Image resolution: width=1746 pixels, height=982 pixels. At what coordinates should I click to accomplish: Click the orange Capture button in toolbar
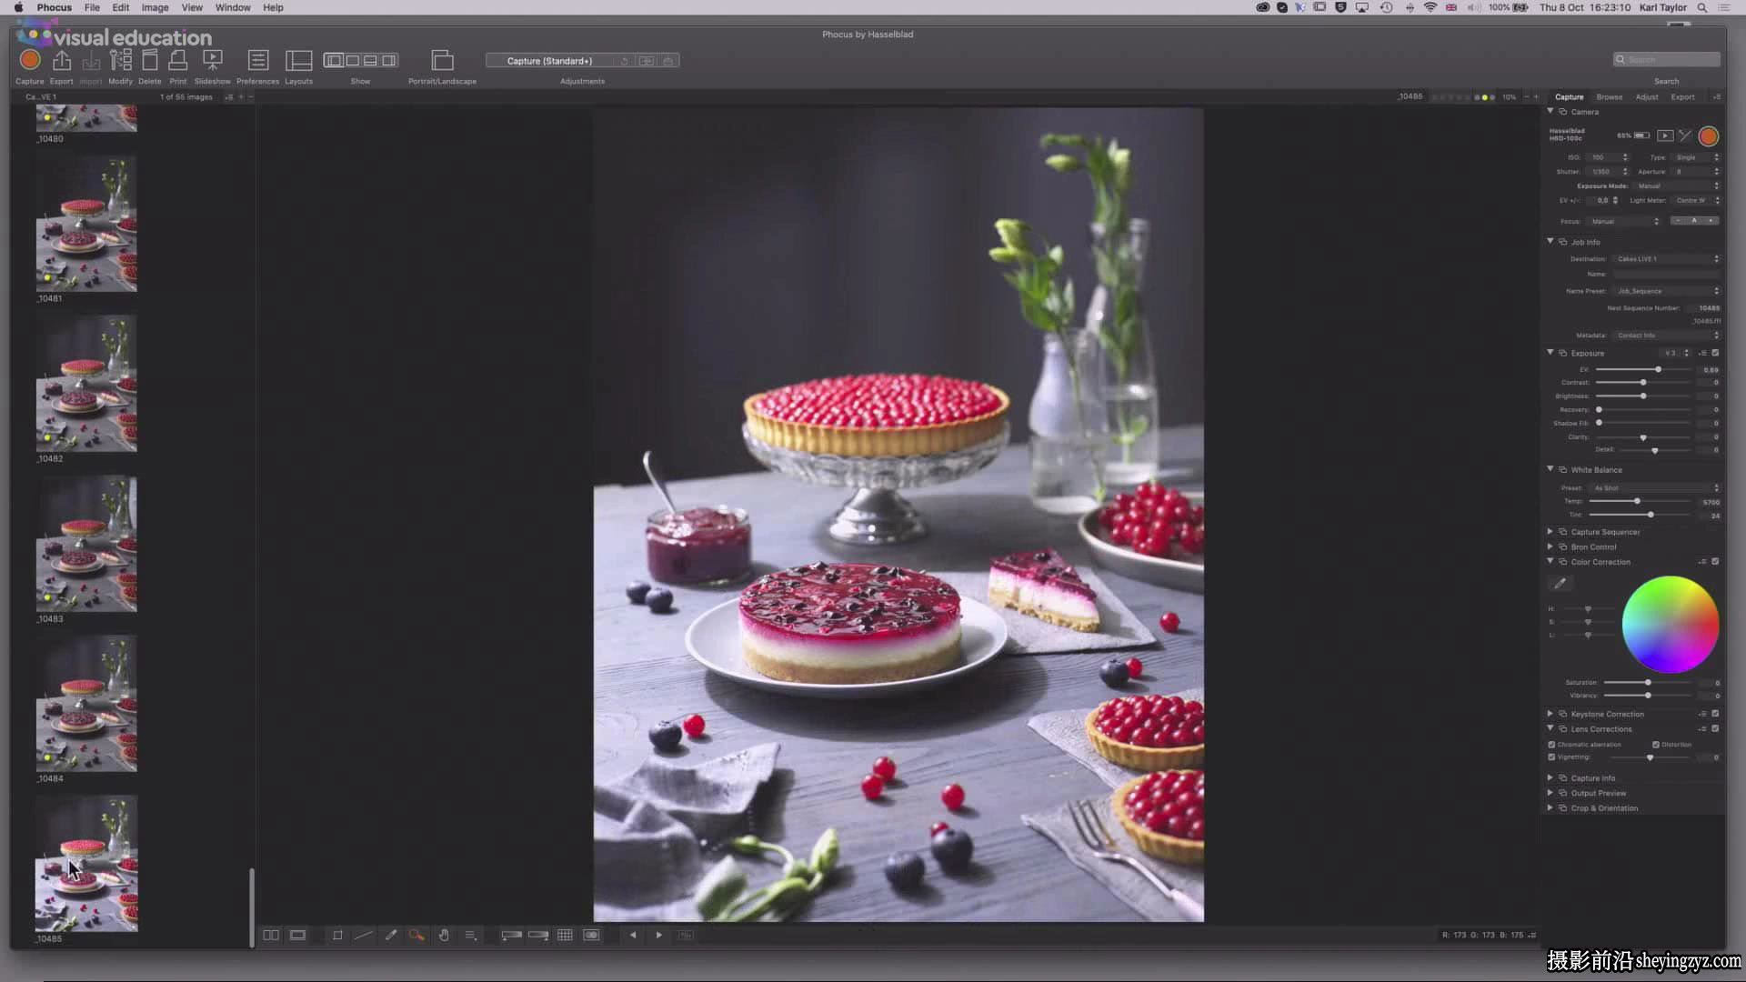(30, 60)
